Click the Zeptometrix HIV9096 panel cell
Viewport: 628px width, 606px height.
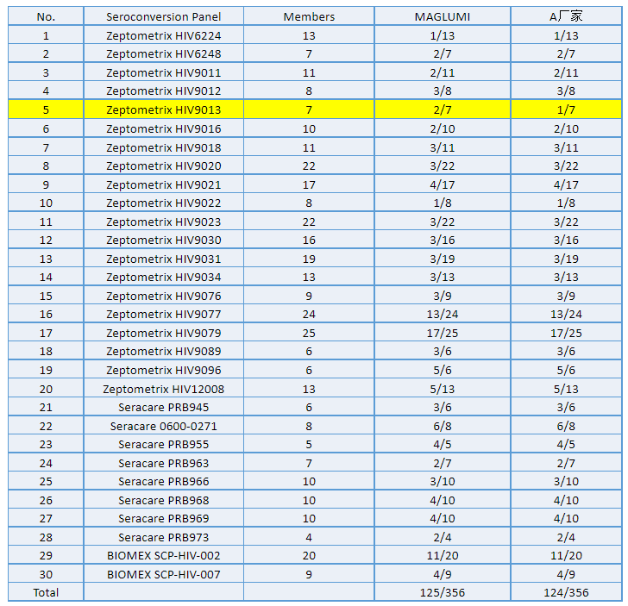pos(163,370)
